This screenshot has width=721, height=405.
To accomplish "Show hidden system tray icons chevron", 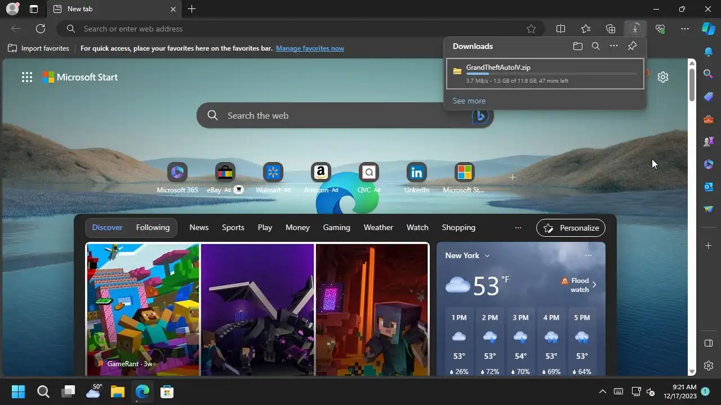I will [x=602, y=391].
